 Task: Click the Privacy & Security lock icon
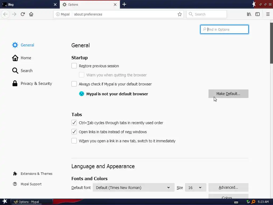tap(15, 84)
